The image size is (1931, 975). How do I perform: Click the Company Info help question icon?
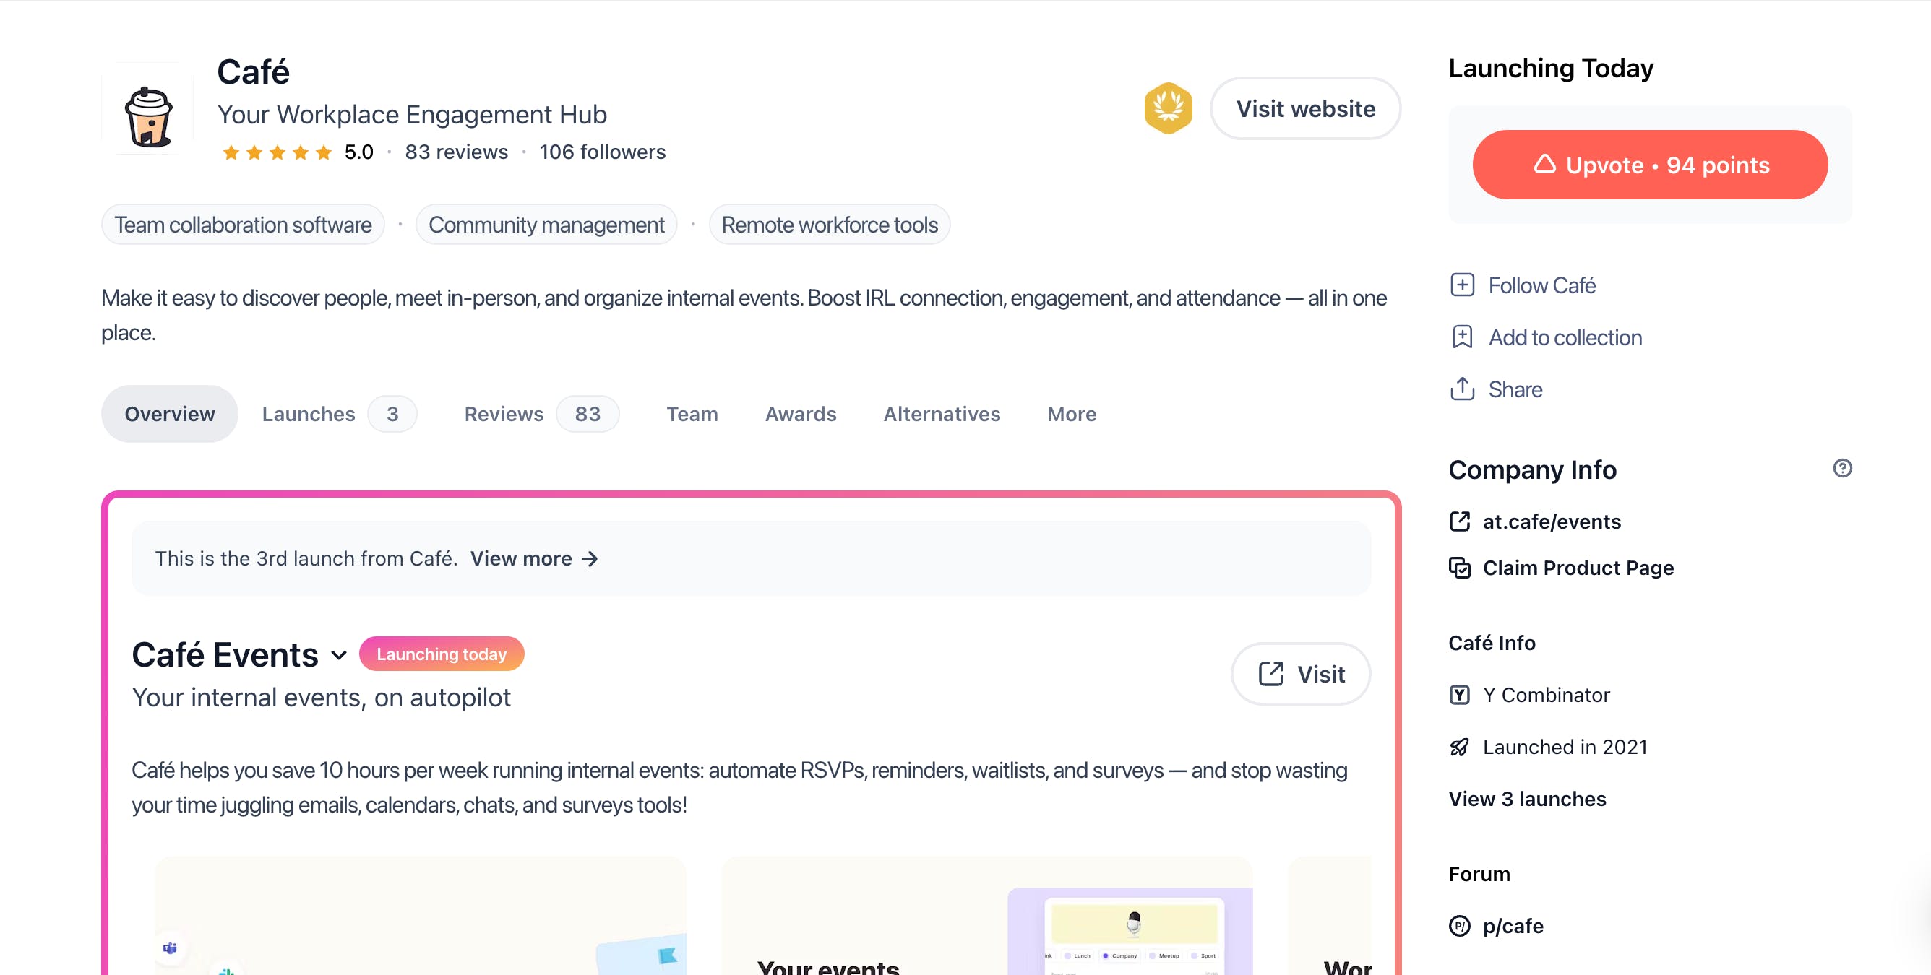[x=1841, y=469]
